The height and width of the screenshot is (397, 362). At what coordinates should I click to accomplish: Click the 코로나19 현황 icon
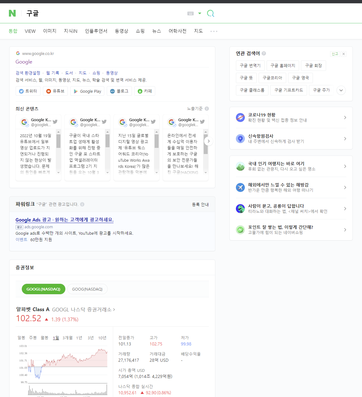pyautogui.click(x=240, y=117)
